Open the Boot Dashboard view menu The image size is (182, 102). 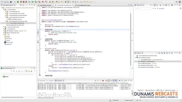[x=35, y=71]
